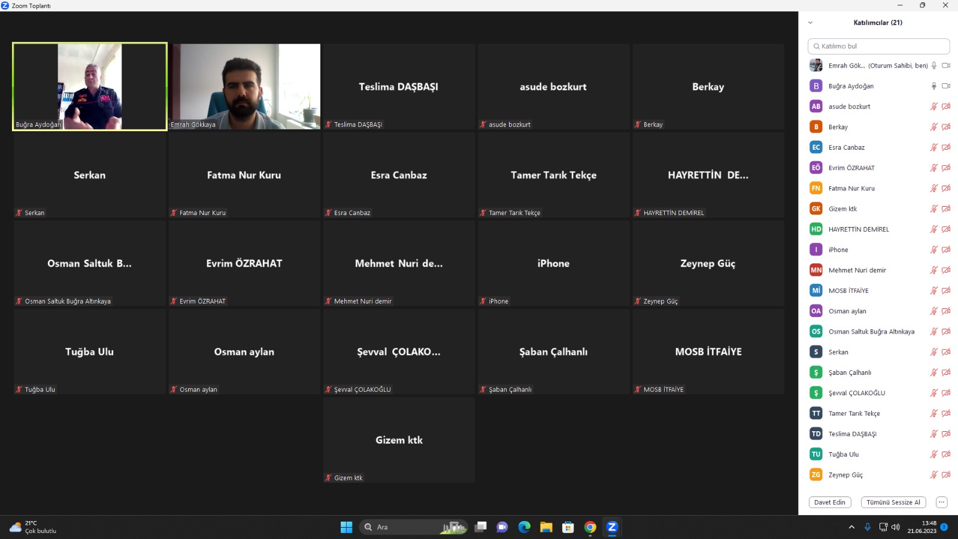958x539 pixels.
Task: Click Tuğba Ulu name in participants list
Action: coord(844,455)
